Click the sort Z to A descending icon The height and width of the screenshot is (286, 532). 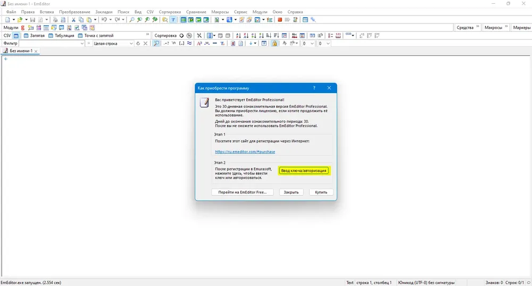[246, 35]
